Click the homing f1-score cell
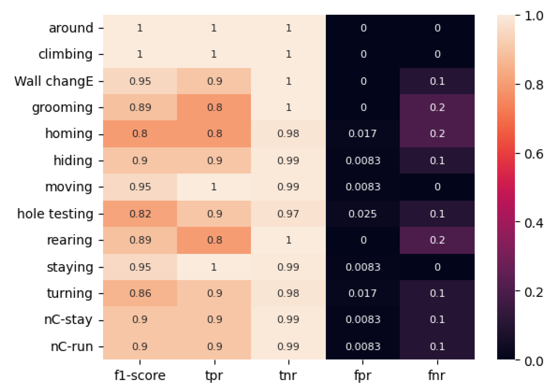This screenshot has width=556, height=389. click(x=140, y=134)
